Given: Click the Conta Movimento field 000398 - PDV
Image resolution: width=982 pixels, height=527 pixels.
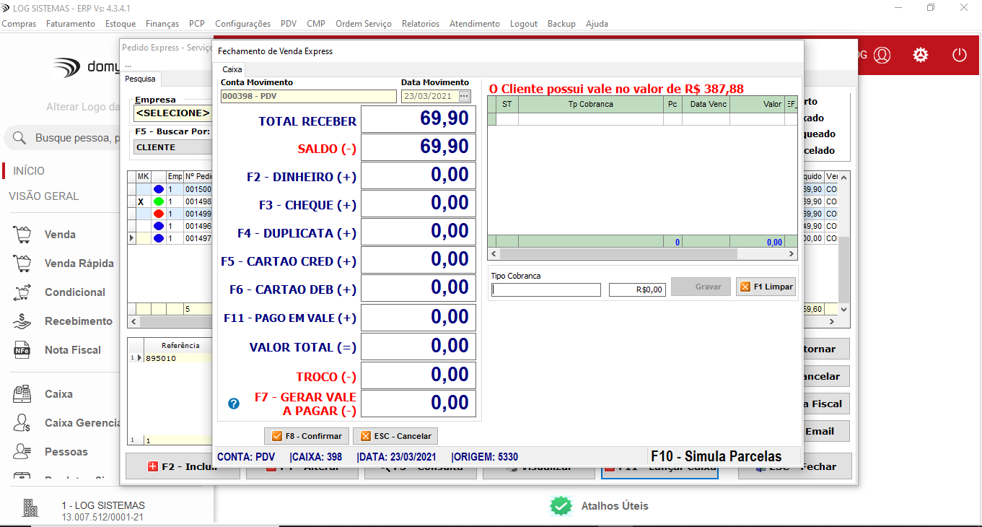Looking at the screenshot, I should point(309,96).
